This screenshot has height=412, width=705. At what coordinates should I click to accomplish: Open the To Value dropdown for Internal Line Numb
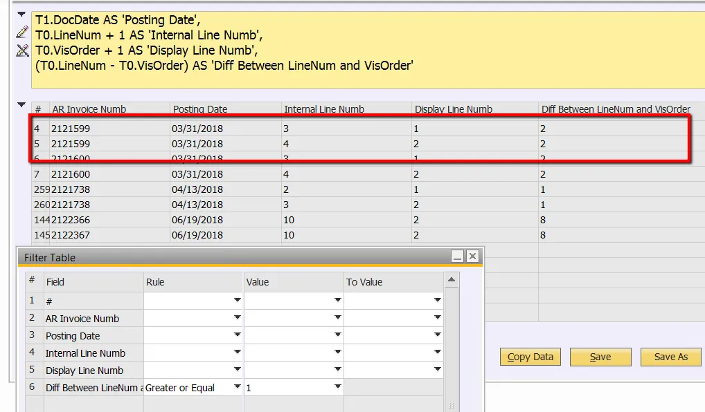click(x=436, y=353)
